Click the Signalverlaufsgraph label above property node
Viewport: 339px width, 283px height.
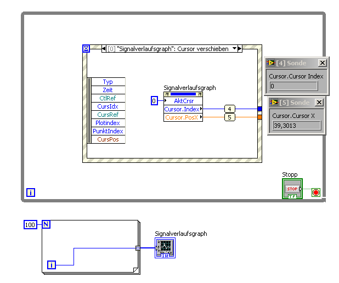pos(190,88)
